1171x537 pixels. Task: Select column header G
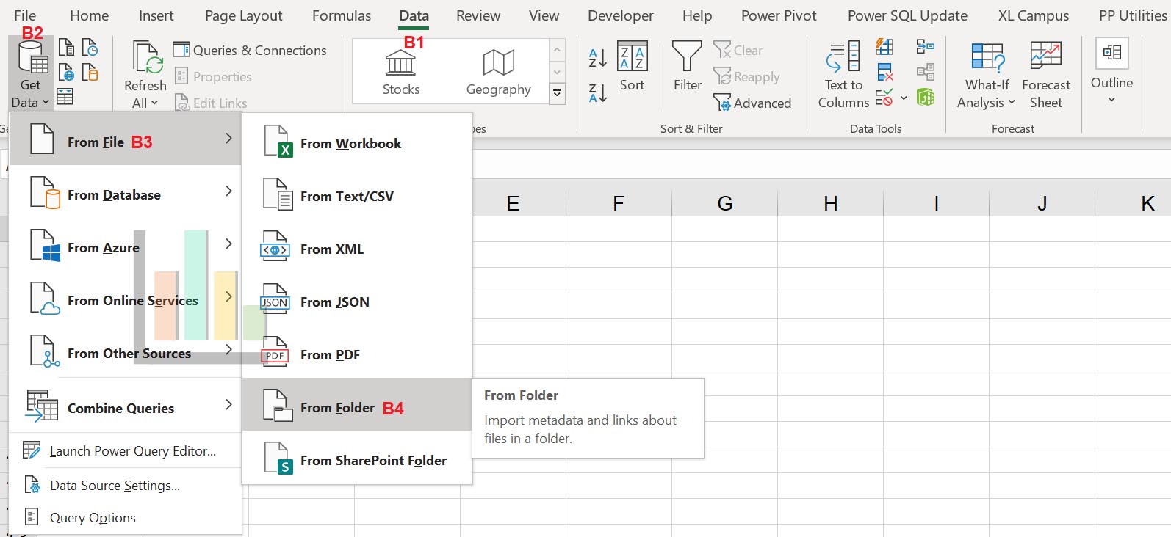tap(724, 203)
